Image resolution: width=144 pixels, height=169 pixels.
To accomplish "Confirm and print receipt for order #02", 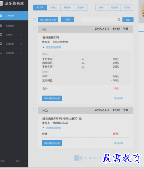I will (x=52, y=143).
